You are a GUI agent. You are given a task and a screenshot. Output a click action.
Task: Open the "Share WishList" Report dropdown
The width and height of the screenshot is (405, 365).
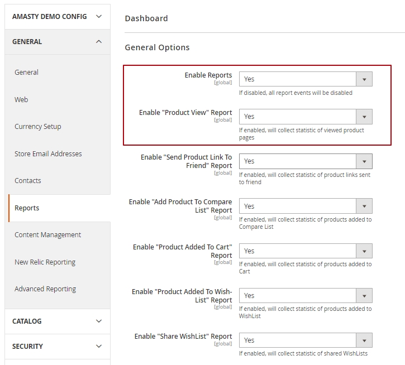(x=305, y=340)
